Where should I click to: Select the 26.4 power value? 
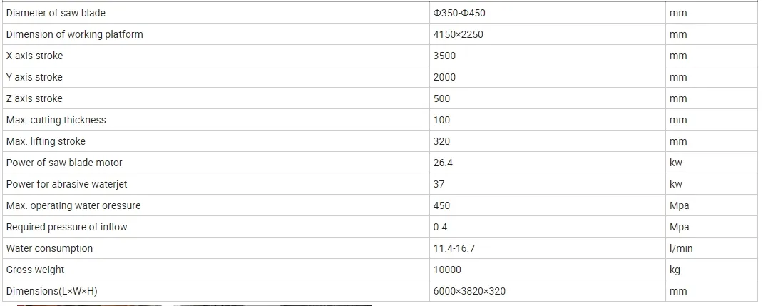[x=443, y=163]
